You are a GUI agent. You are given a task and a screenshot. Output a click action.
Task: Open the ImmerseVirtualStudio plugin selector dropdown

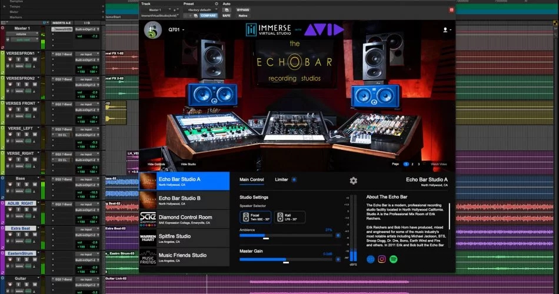tap(161, 16)
